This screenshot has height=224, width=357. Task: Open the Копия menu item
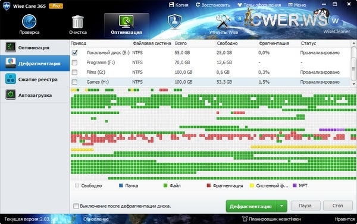[x=179, y=5]
